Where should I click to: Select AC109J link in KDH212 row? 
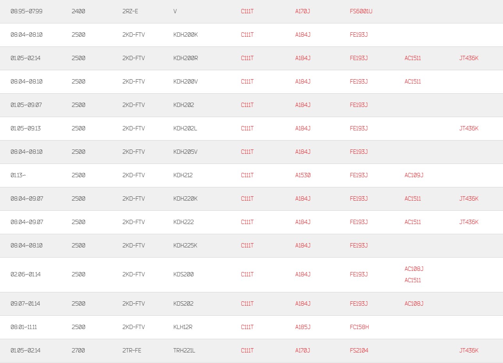point(414,175)
